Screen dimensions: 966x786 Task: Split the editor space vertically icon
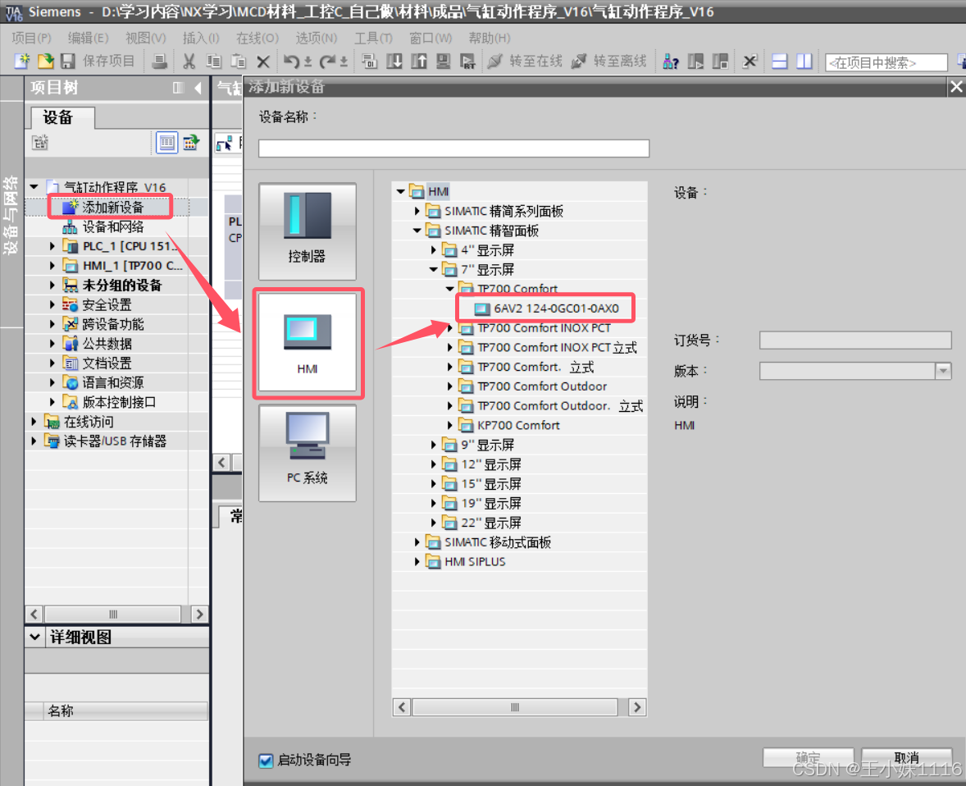pyautogui.click(x=804, y=61)
